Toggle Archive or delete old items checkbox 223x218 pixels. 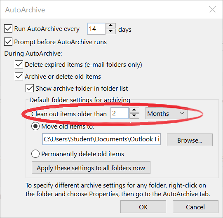click(19, 76)
